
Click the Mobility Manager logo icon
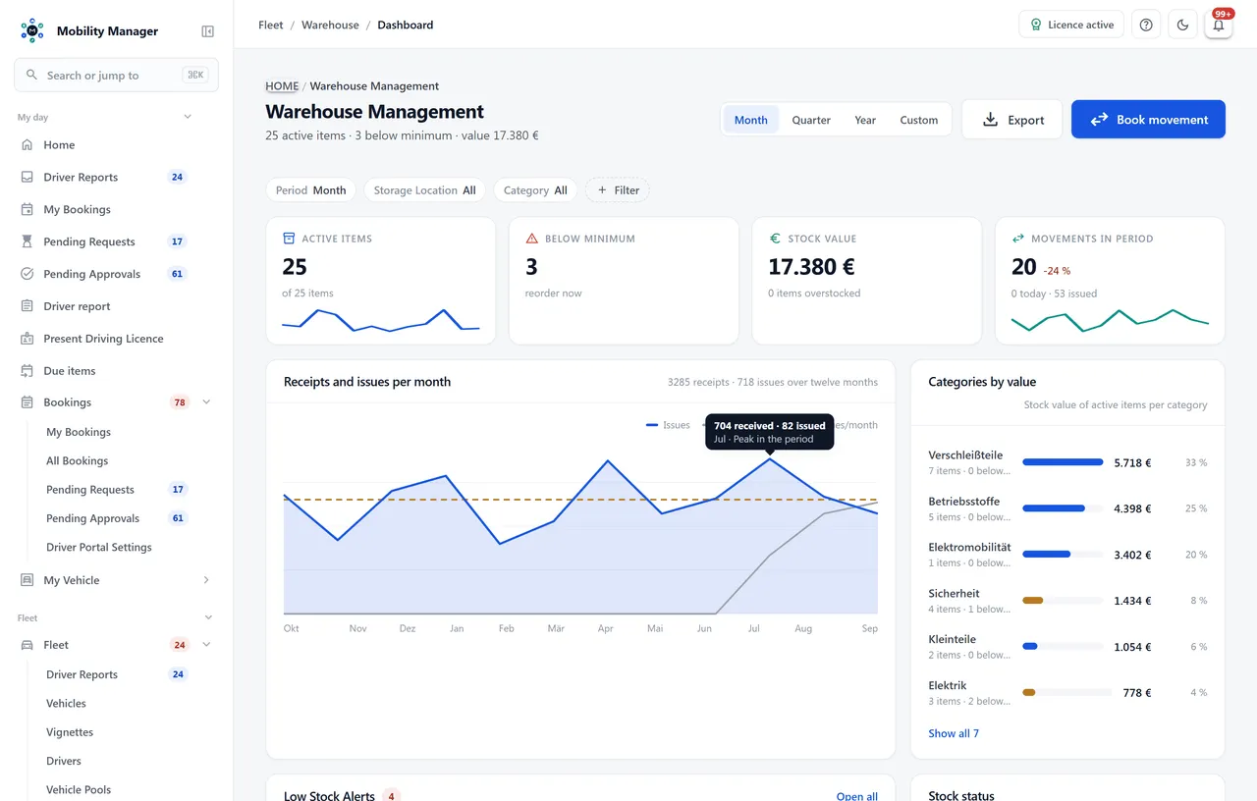[32, 30]
